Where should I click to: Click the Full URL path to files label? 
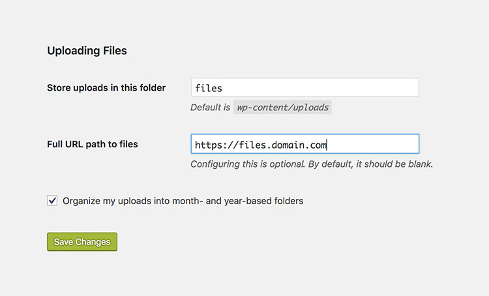pyautogui.click(x=93, y=144)
